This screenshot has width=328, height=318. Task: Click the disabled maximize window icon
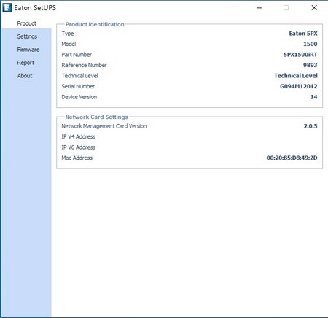coord(286,8)
